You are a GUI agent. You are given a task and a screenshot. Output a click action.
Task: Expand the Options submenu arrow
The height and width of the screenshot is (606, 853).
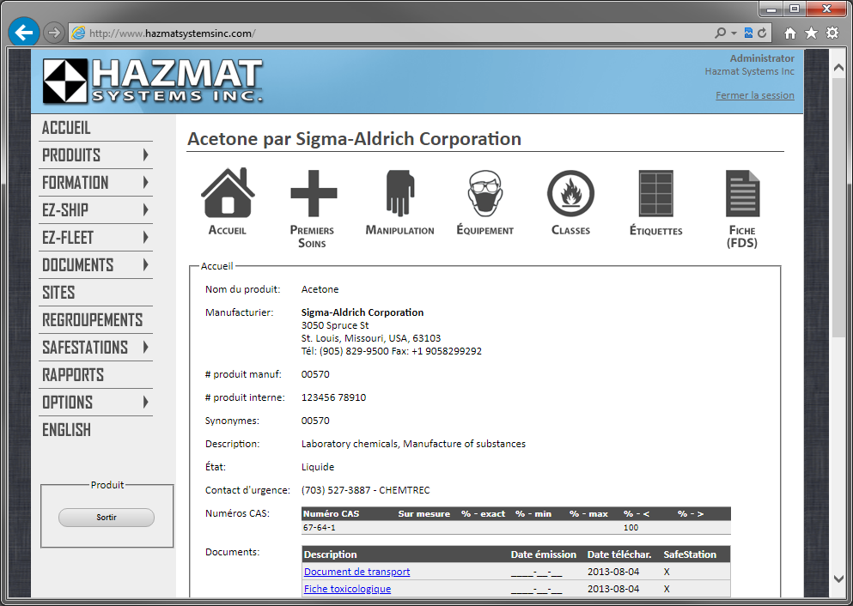pyautogui.click(x=145, y=403)
